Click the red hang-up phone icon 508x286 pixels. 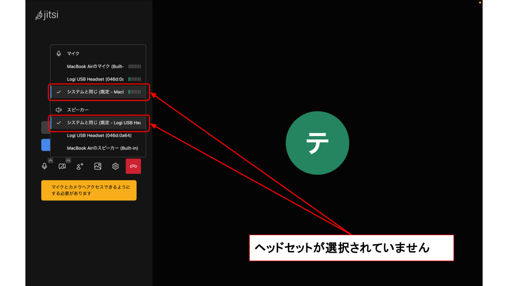coord(133,166)
